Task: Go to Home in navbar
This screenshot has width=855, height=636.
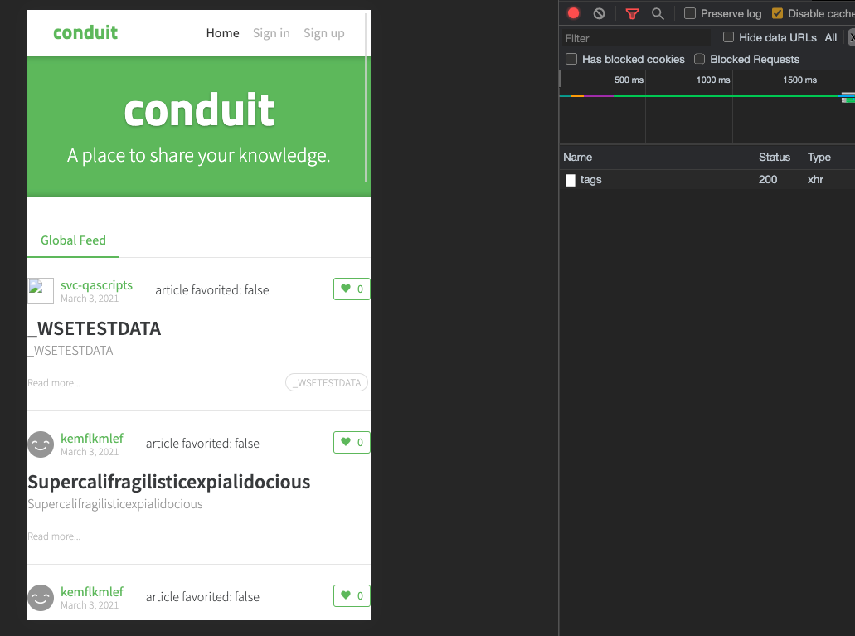Action: click(222, 33)
